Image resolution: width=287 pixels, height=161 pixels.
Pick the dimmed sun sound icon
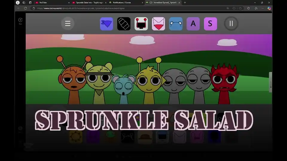(76, 137)
